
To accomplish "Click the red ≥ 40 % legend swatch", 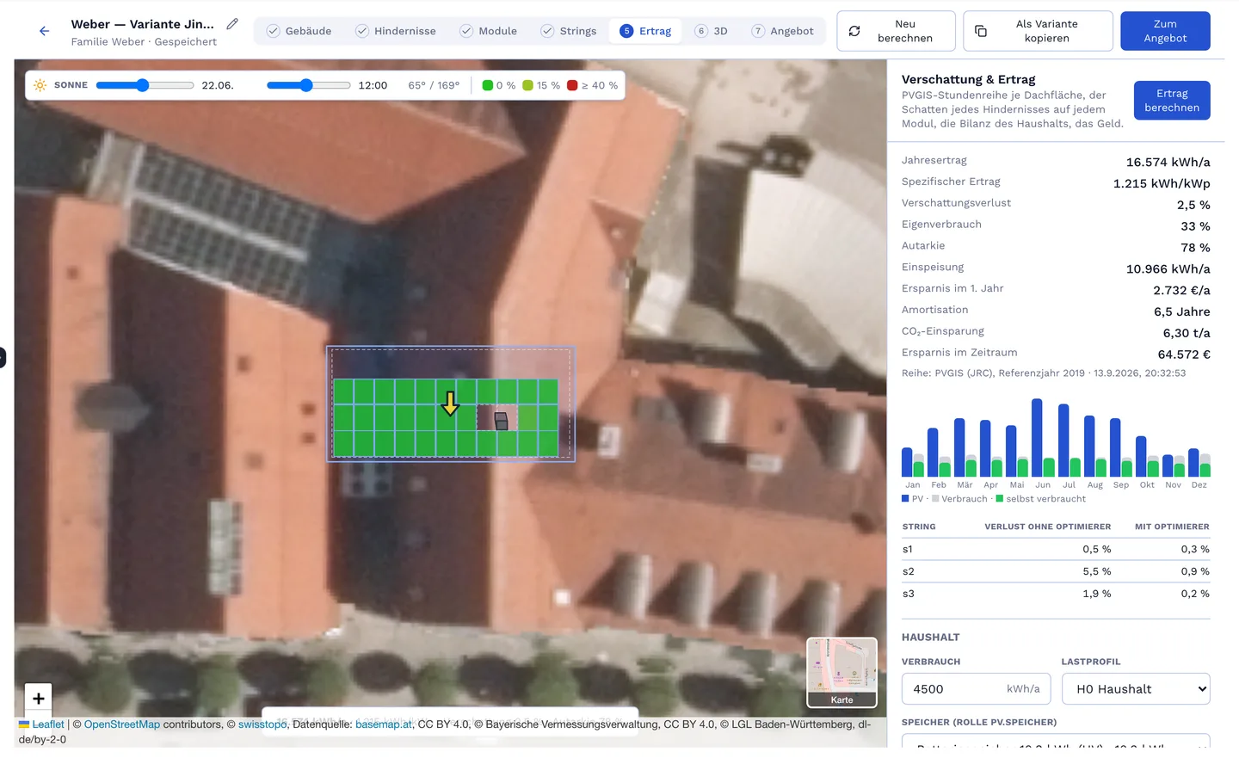I will pos(572,85).
